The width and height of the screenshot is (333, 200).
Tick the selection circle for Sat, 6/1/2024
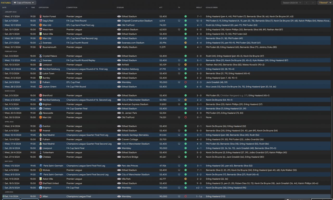pos(3,21)
